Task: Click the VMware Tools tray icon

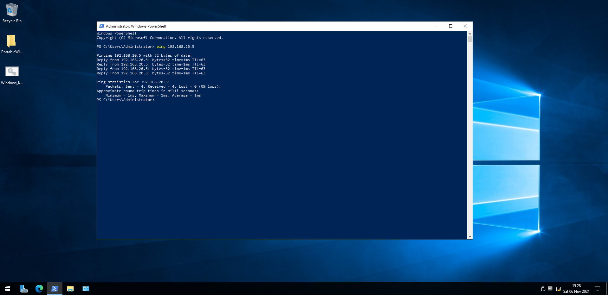Action: click(550, 289)
